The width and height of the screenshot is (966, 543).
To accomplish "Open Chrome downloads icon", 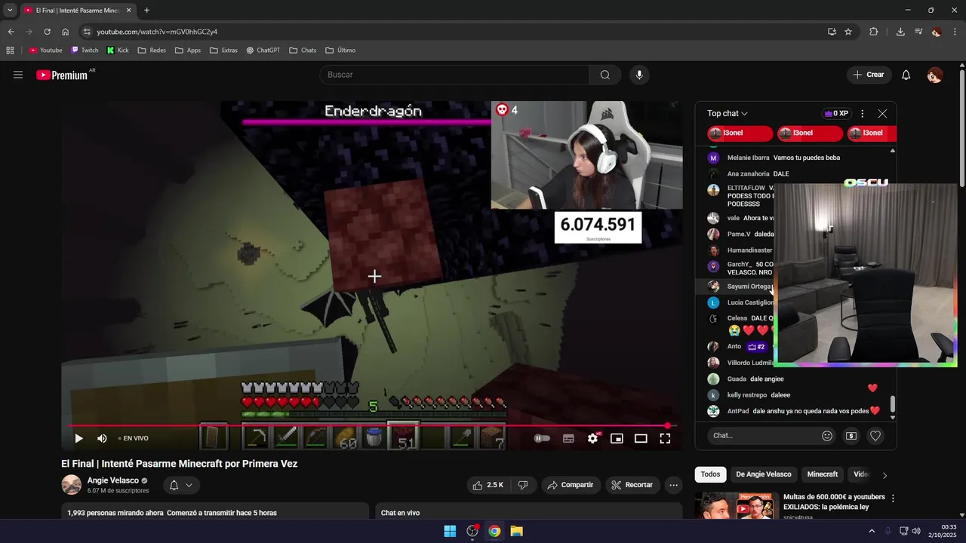I will [x=900, y=32].
